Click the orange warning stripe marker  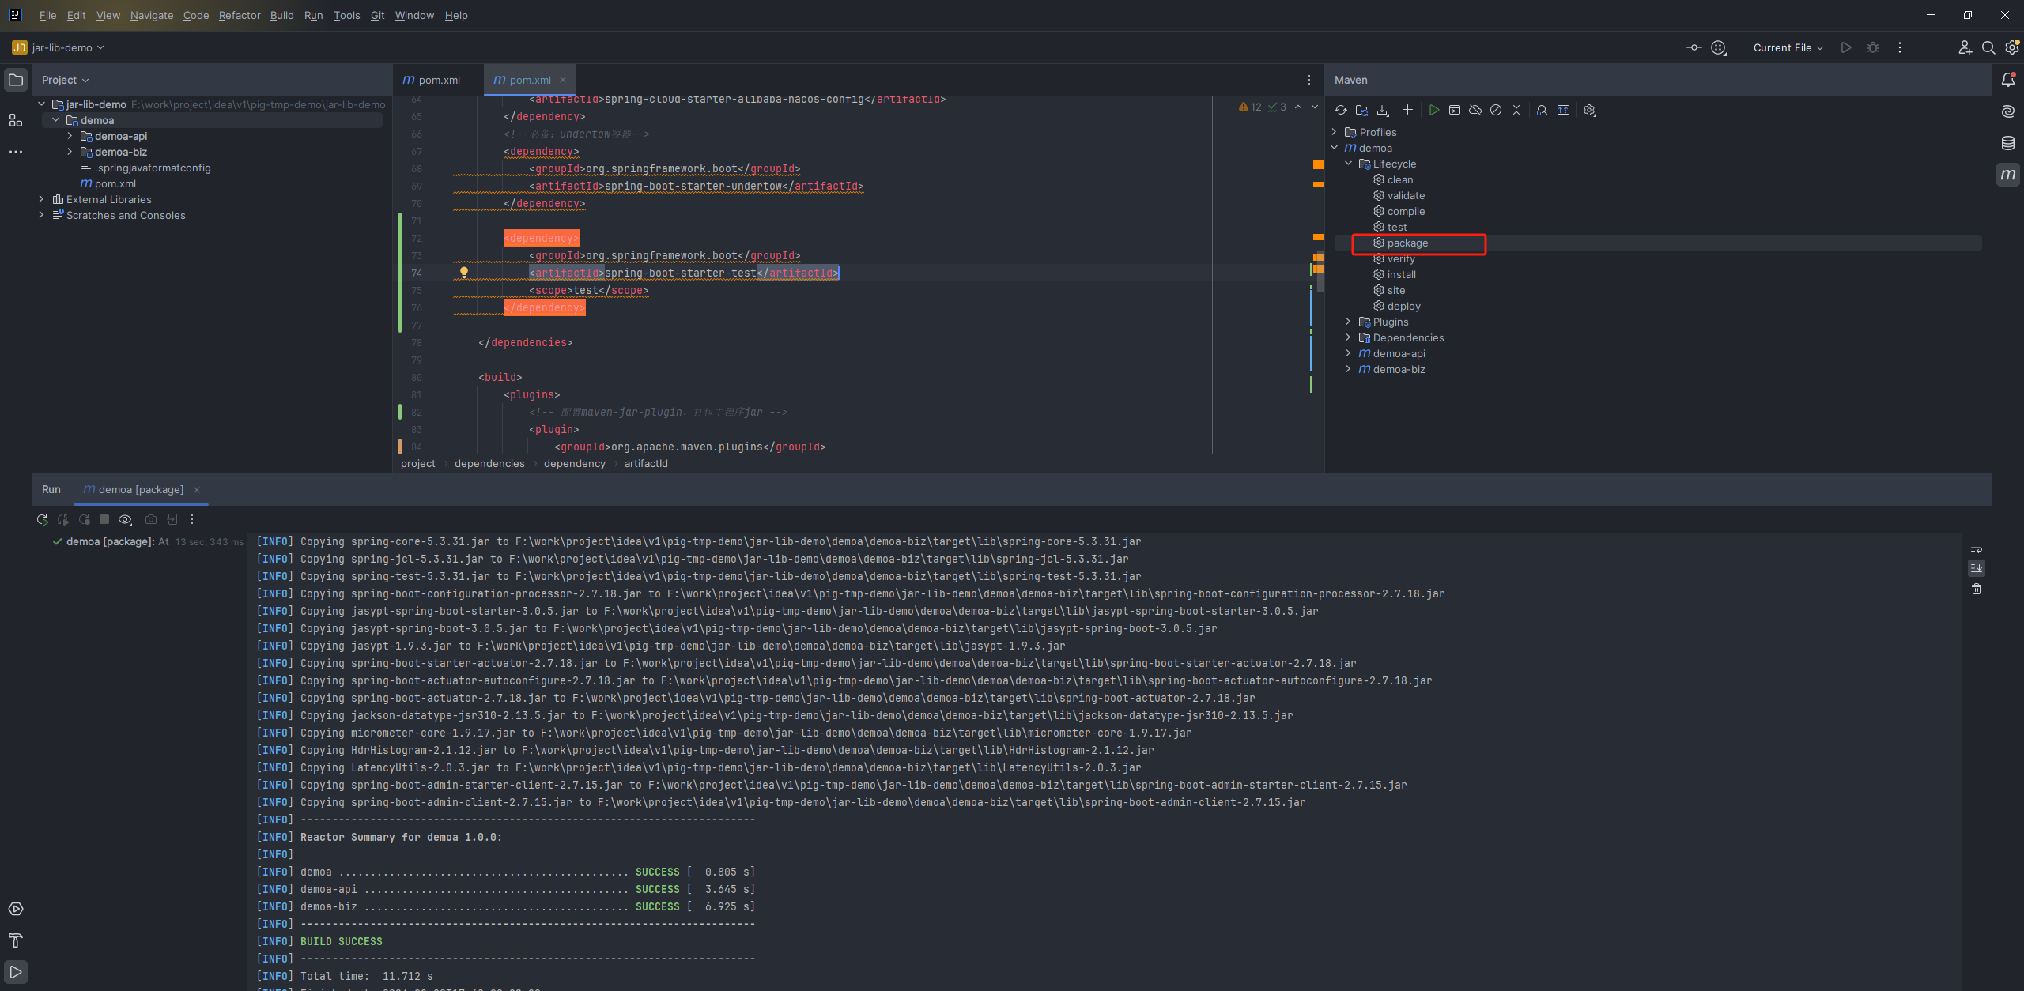(x=1318, y=165)
